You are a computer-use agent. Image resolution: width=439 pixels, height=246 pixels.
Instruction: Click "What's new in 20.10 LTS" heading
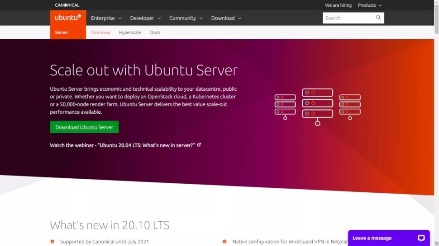(110, 225)
